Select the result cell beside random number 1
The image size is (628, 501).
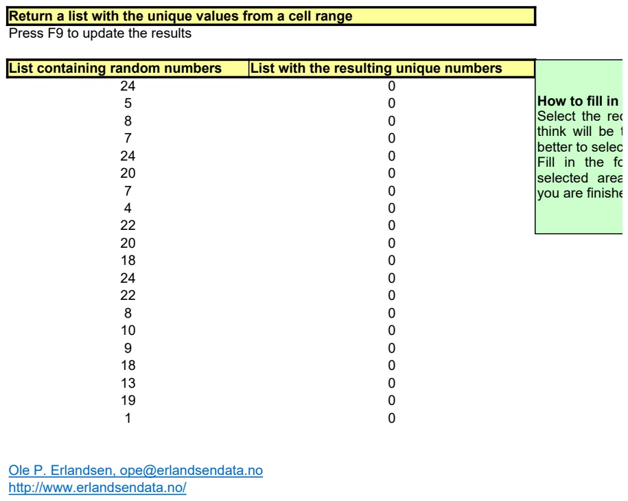pyautogui.click(x=392, y=418)
